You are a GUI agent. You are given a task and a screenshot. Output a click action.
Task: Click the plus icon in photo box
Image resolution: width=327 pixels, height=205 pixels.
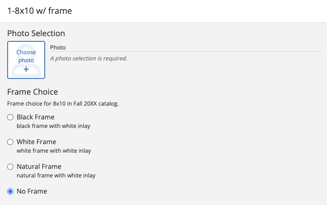26,69
